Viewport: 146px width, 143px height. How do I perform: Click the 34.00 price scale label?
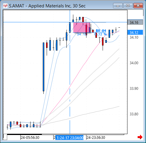click(x=134, y=63)
